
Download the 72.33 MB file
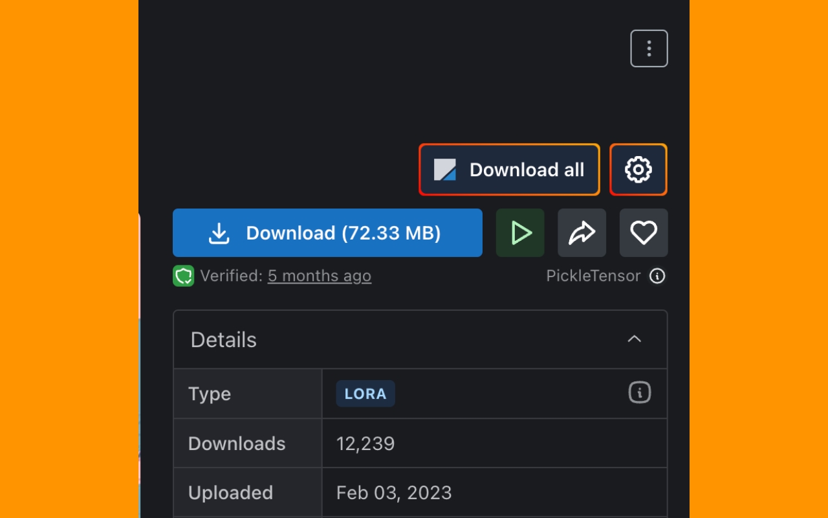click(x=327, y=233)
